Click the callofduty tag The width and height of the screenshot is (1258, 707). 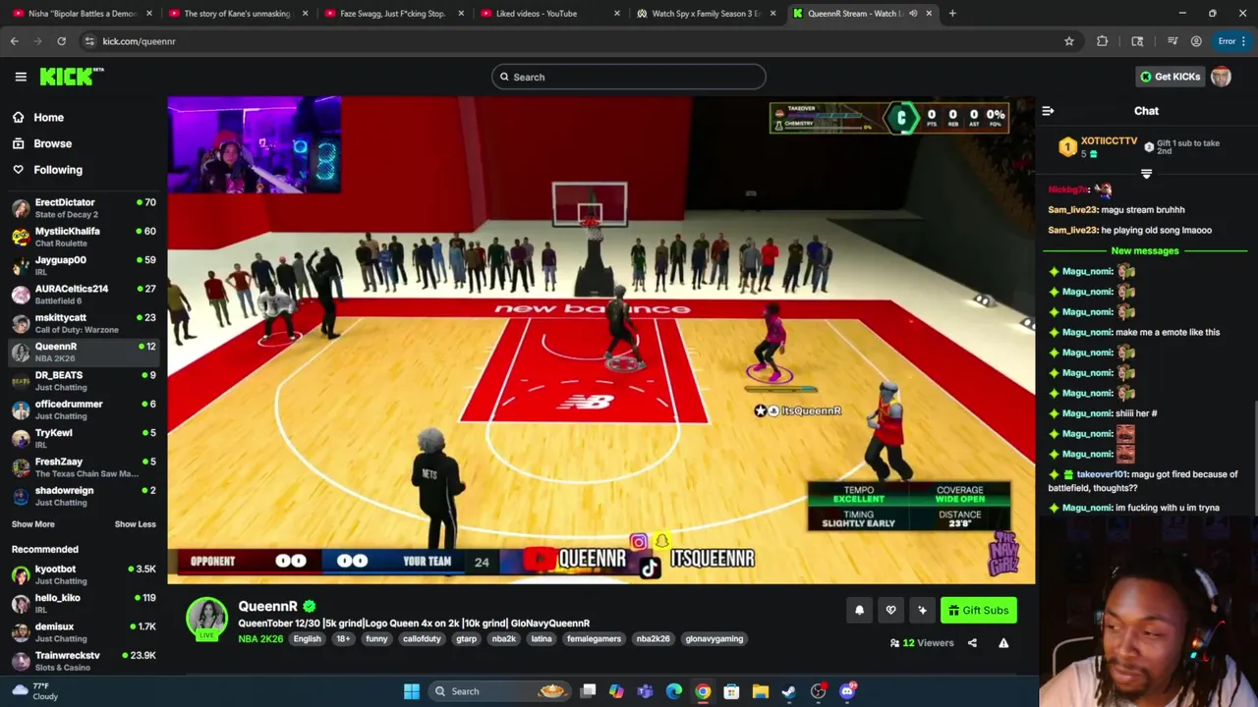coord(422,639)
